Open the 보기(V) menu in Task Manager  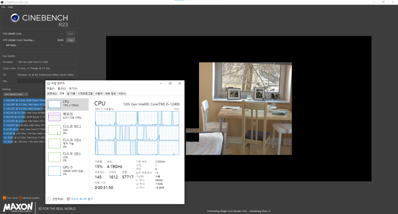73,89
